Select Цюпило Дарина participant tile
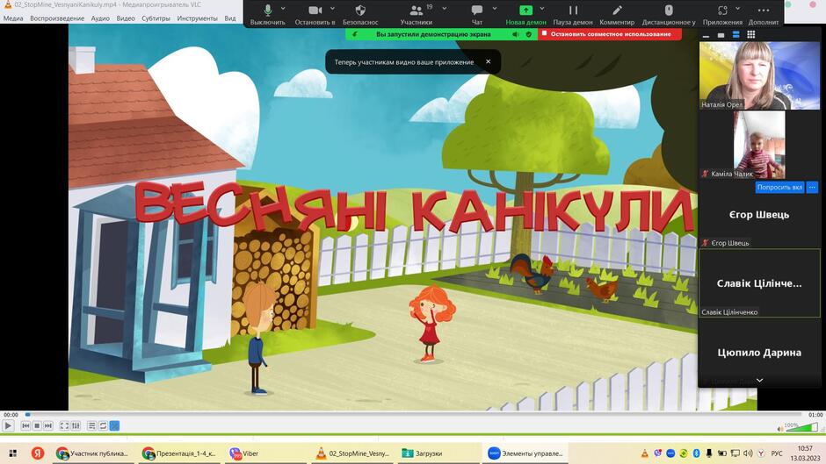Image resolution: width=826 pixels, height=464 pixels. click(759, 353)
